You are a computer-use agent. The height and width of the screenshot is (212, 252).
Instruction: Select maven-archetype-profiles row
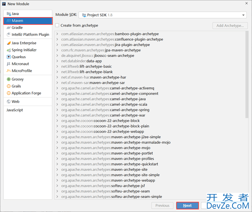click(x=150, y=159)
